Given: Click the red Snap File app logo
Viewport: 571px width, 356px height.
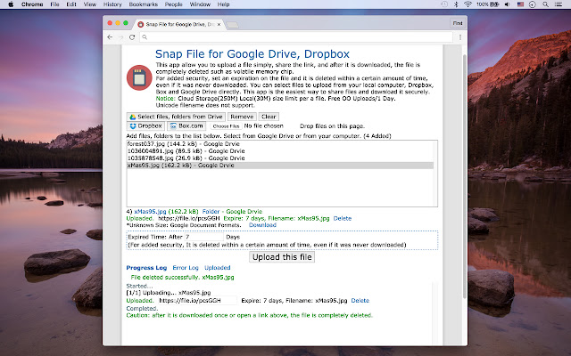Looking at the screenshot, I should pyautogui.click(x=139, y=77).
